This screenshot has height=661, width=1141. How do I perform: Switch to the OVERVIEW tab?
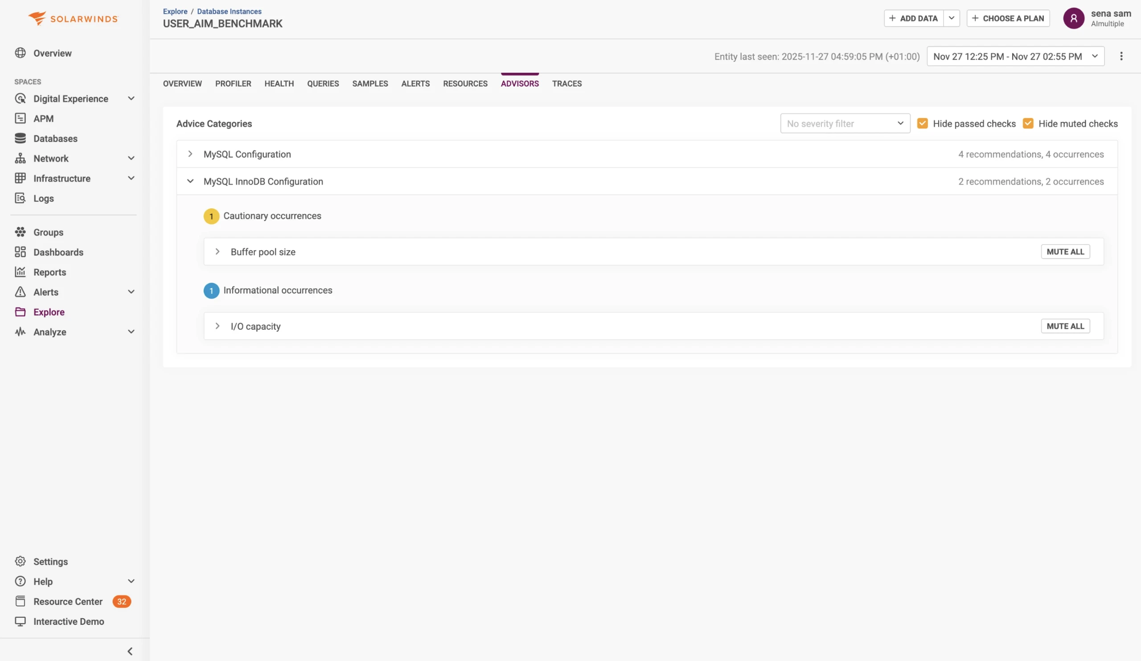182,83
